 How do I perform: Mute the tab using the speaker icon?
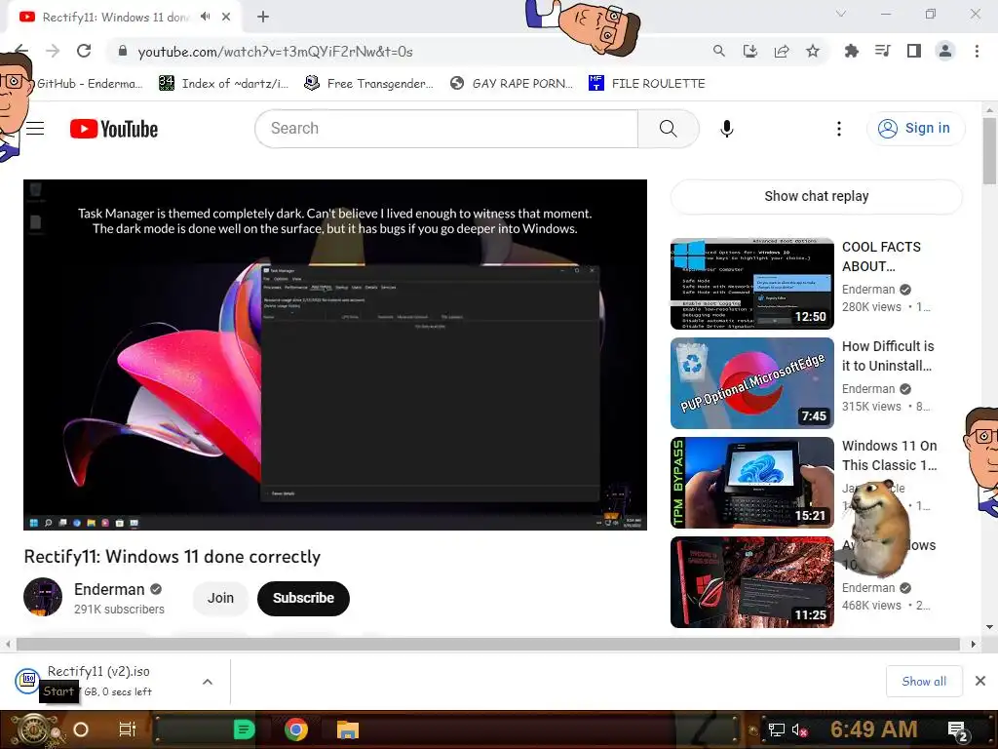(x=205, y=17)
